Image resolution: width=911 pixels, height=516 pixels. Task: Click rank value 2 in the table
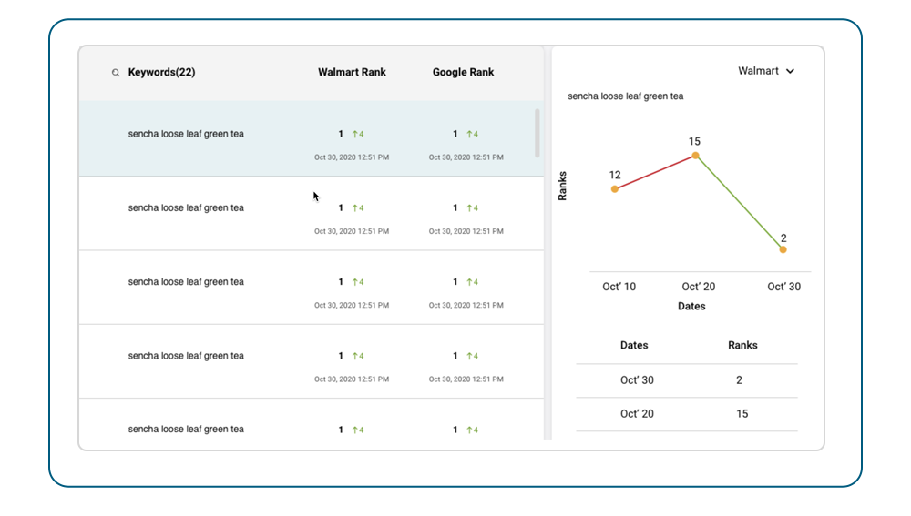point(739,380)
